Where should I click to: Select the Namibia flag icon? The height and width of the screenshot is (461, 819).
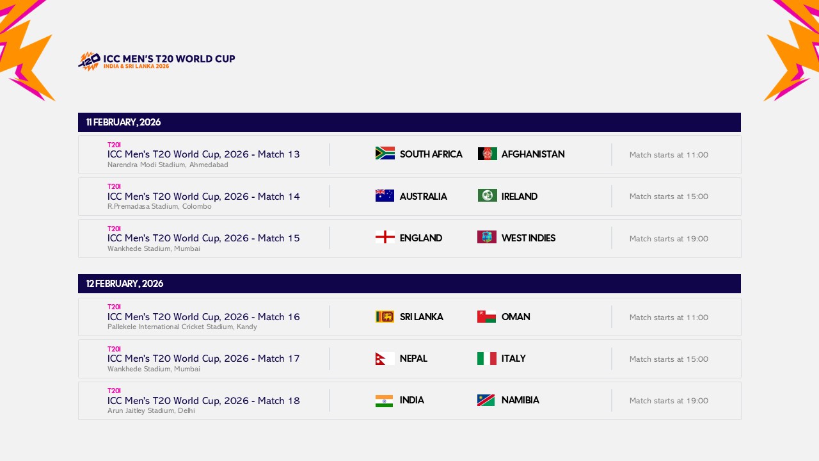click(x=487, y=400)
